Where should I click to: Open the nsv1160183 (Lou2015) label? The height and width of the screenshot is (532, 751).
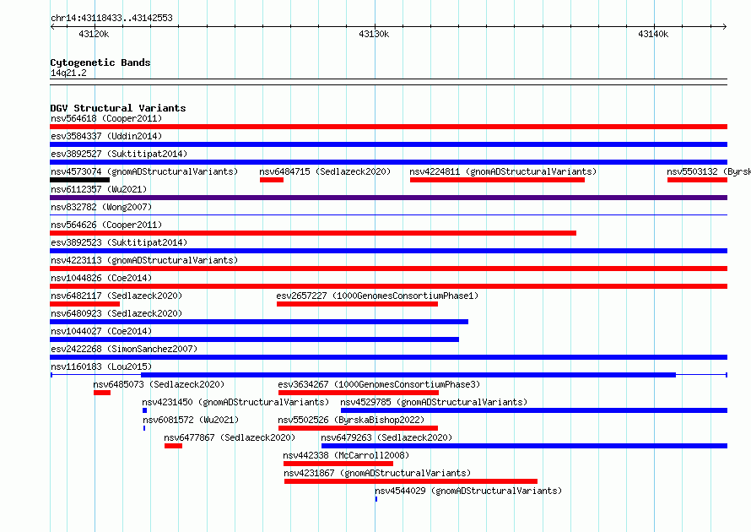(101, 366)
